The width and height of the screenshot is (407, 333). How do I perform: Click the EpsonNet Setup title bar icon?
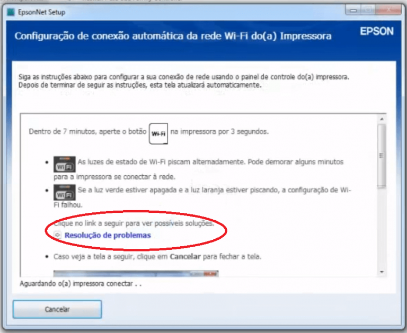[11, 12]
